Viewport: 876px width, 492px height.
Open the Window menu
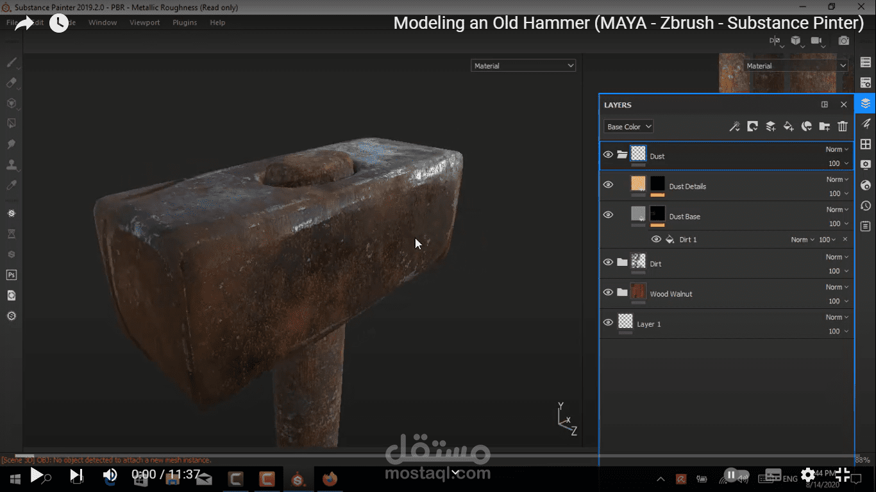103,22
